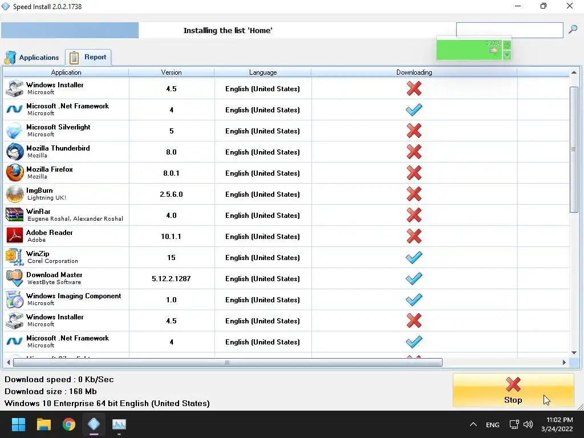
Task: Click the WinRar language cell
Action: [262, 215]
